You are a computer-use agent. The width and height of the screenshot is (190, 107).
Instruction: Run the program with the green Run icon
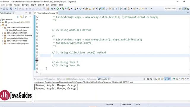click(58, 9)
